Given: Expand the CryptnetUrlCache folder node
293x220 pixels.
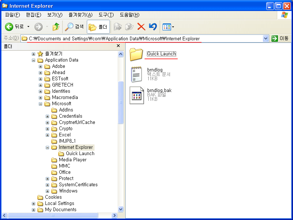Looking at the screenshot, I should [x=48, y=123].
